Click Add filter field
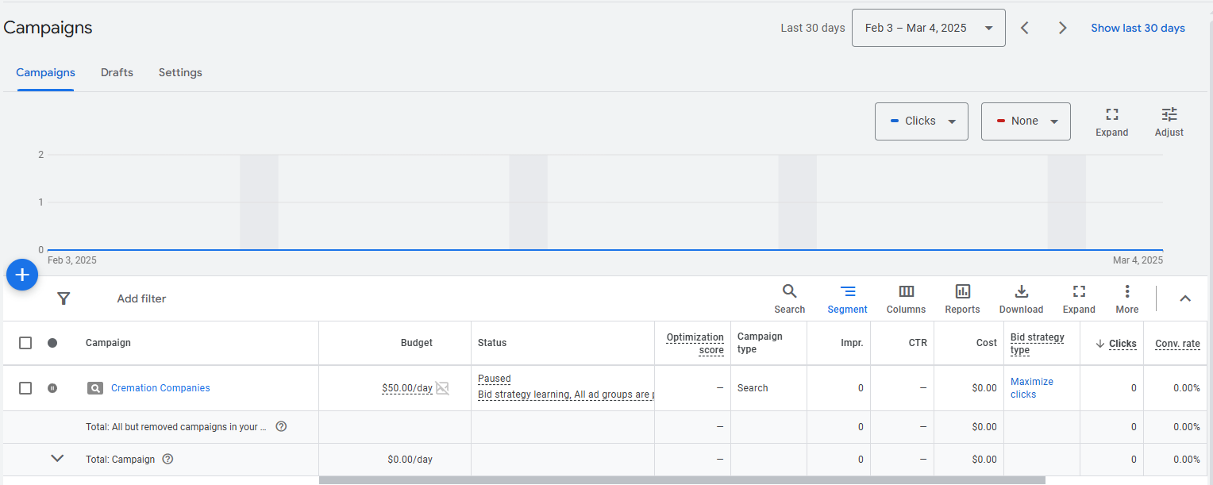Viewport: 1213px width, 485px height. (x=141, y=298)
